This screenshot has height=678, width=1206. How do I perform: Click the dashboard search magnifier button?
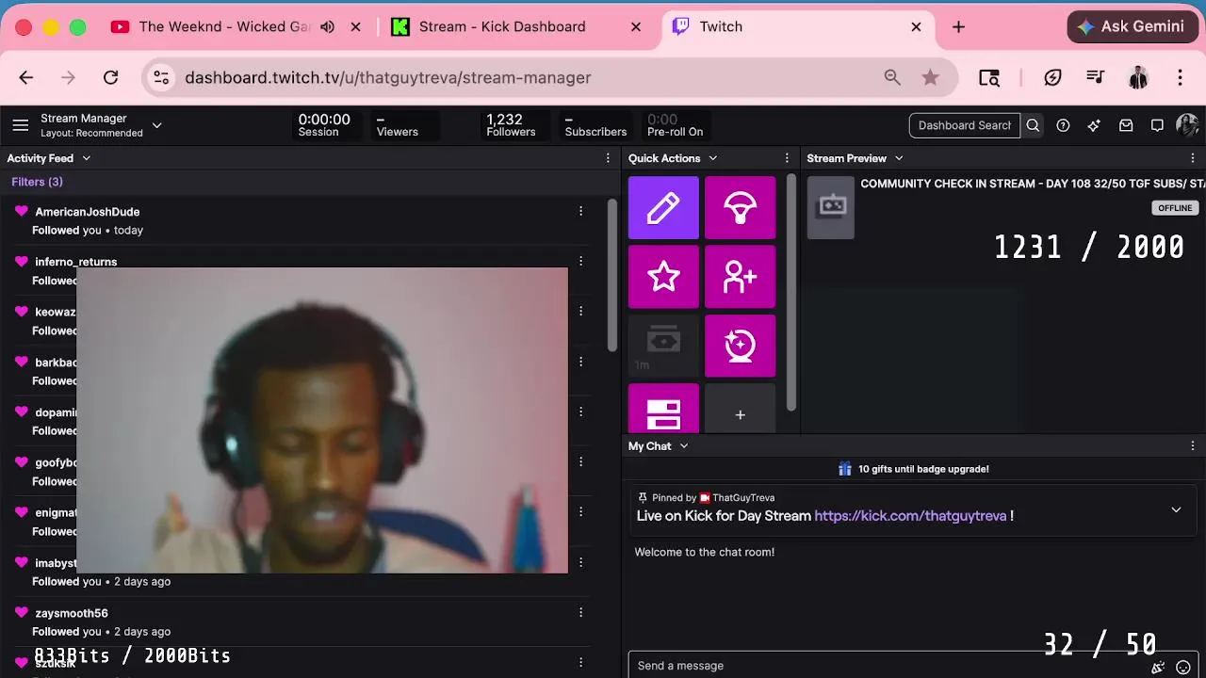[1033, 125]
